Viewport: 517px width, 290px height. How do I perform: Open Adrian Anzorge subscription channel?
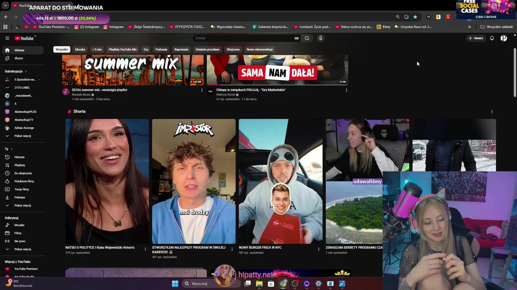click(23, 128)
